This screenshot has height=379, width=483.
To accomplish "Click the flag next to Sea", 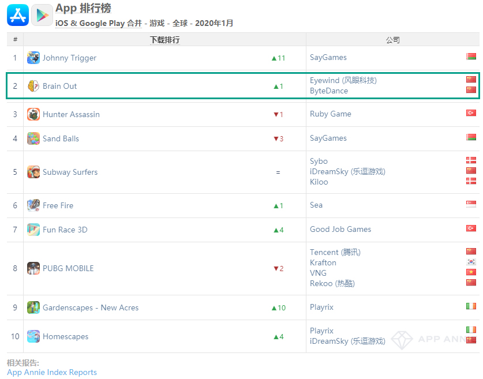I will [471, 204].
